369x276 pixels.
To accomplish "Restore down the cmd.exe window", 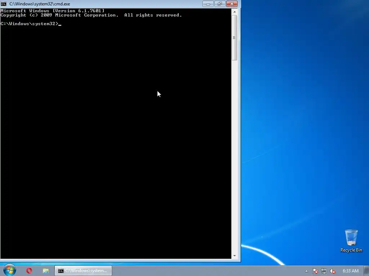I will pos(219,4).
